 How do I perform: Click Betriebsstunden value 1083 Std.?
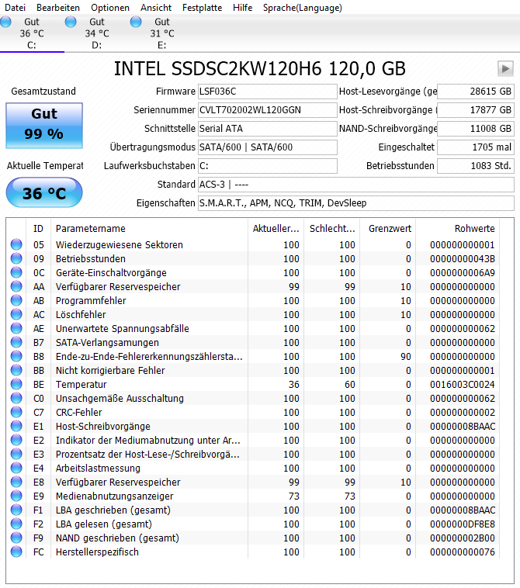[475, 166]
